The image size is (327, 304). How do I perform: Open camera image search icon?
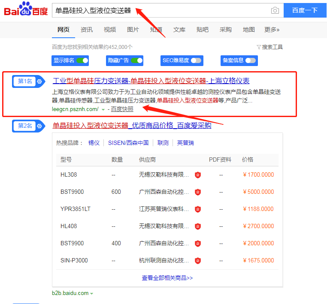(275, 10)
